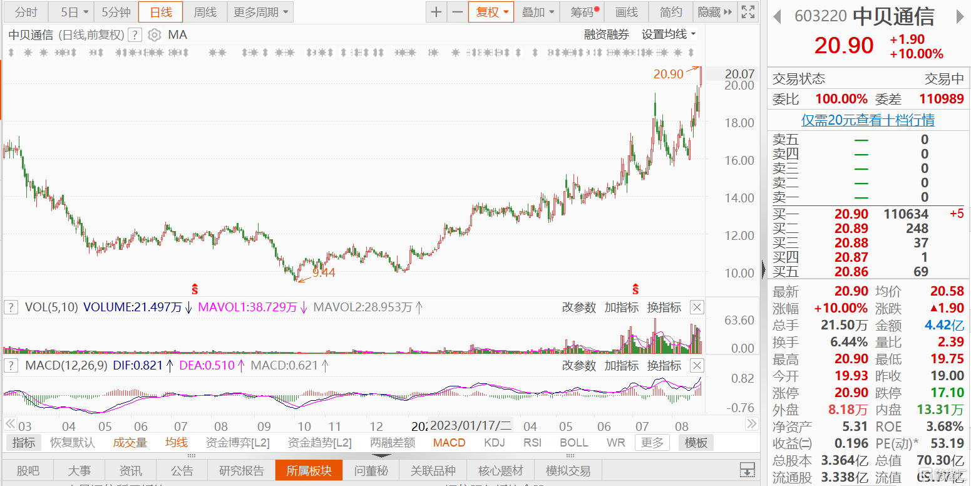
Task: Click 恢复默认 to reset indicators
Action: pyautogui.click(x=73, y=443)
